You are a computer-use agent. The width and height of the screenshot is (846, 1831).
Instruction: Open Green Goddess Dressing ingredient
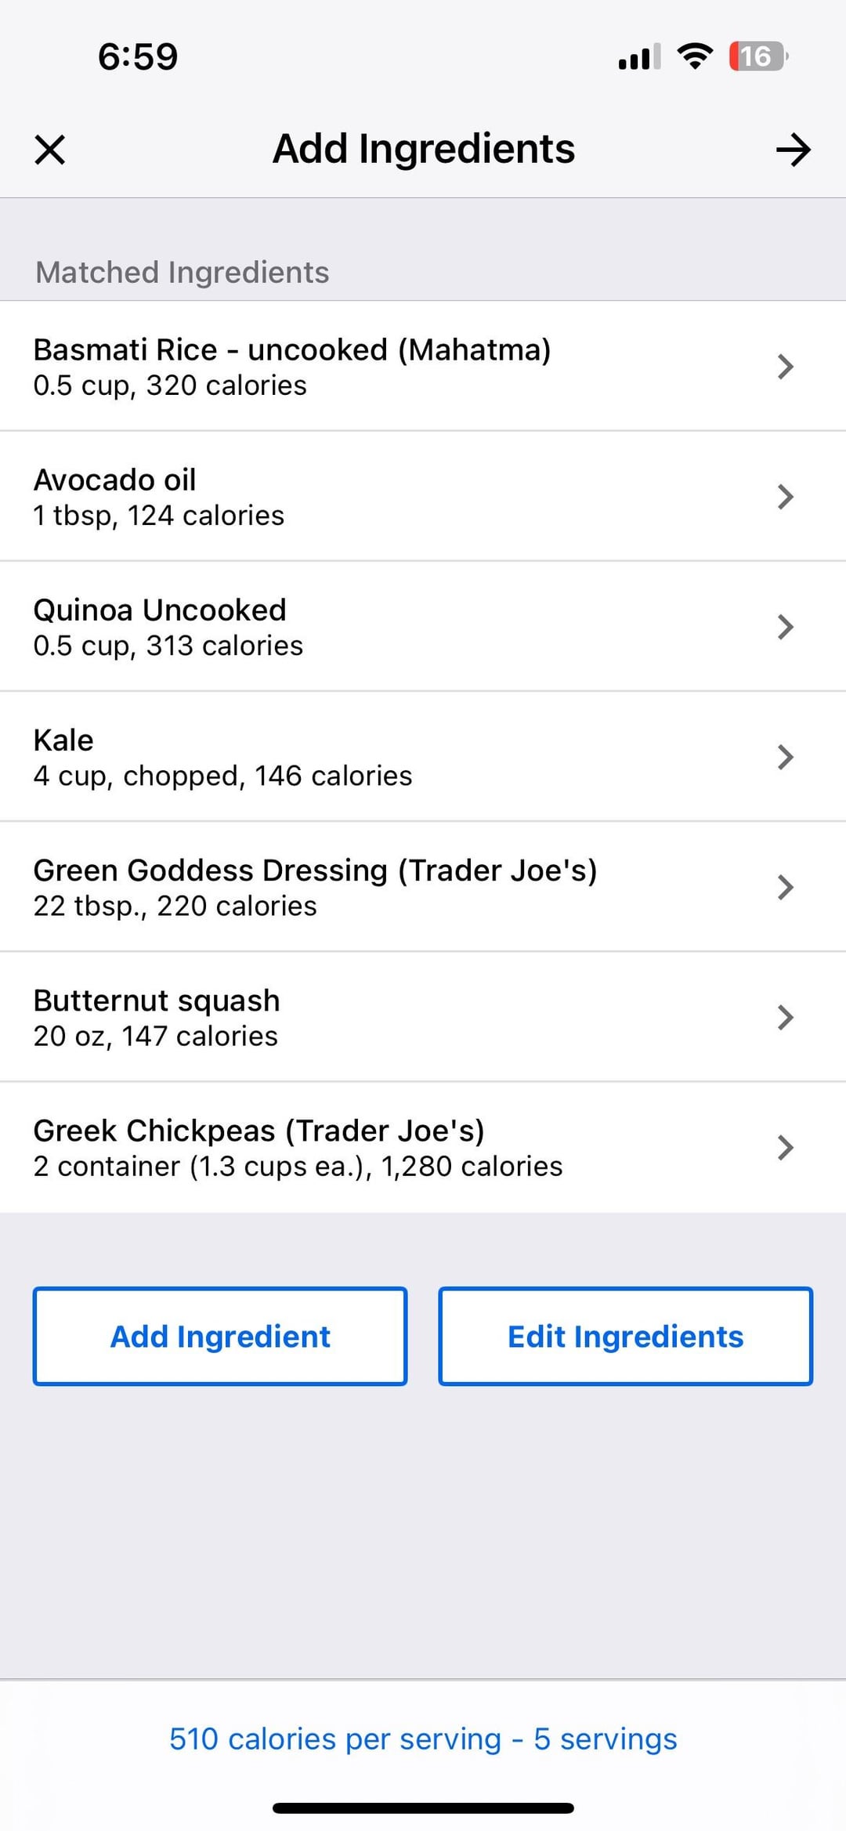click(315, 887)
